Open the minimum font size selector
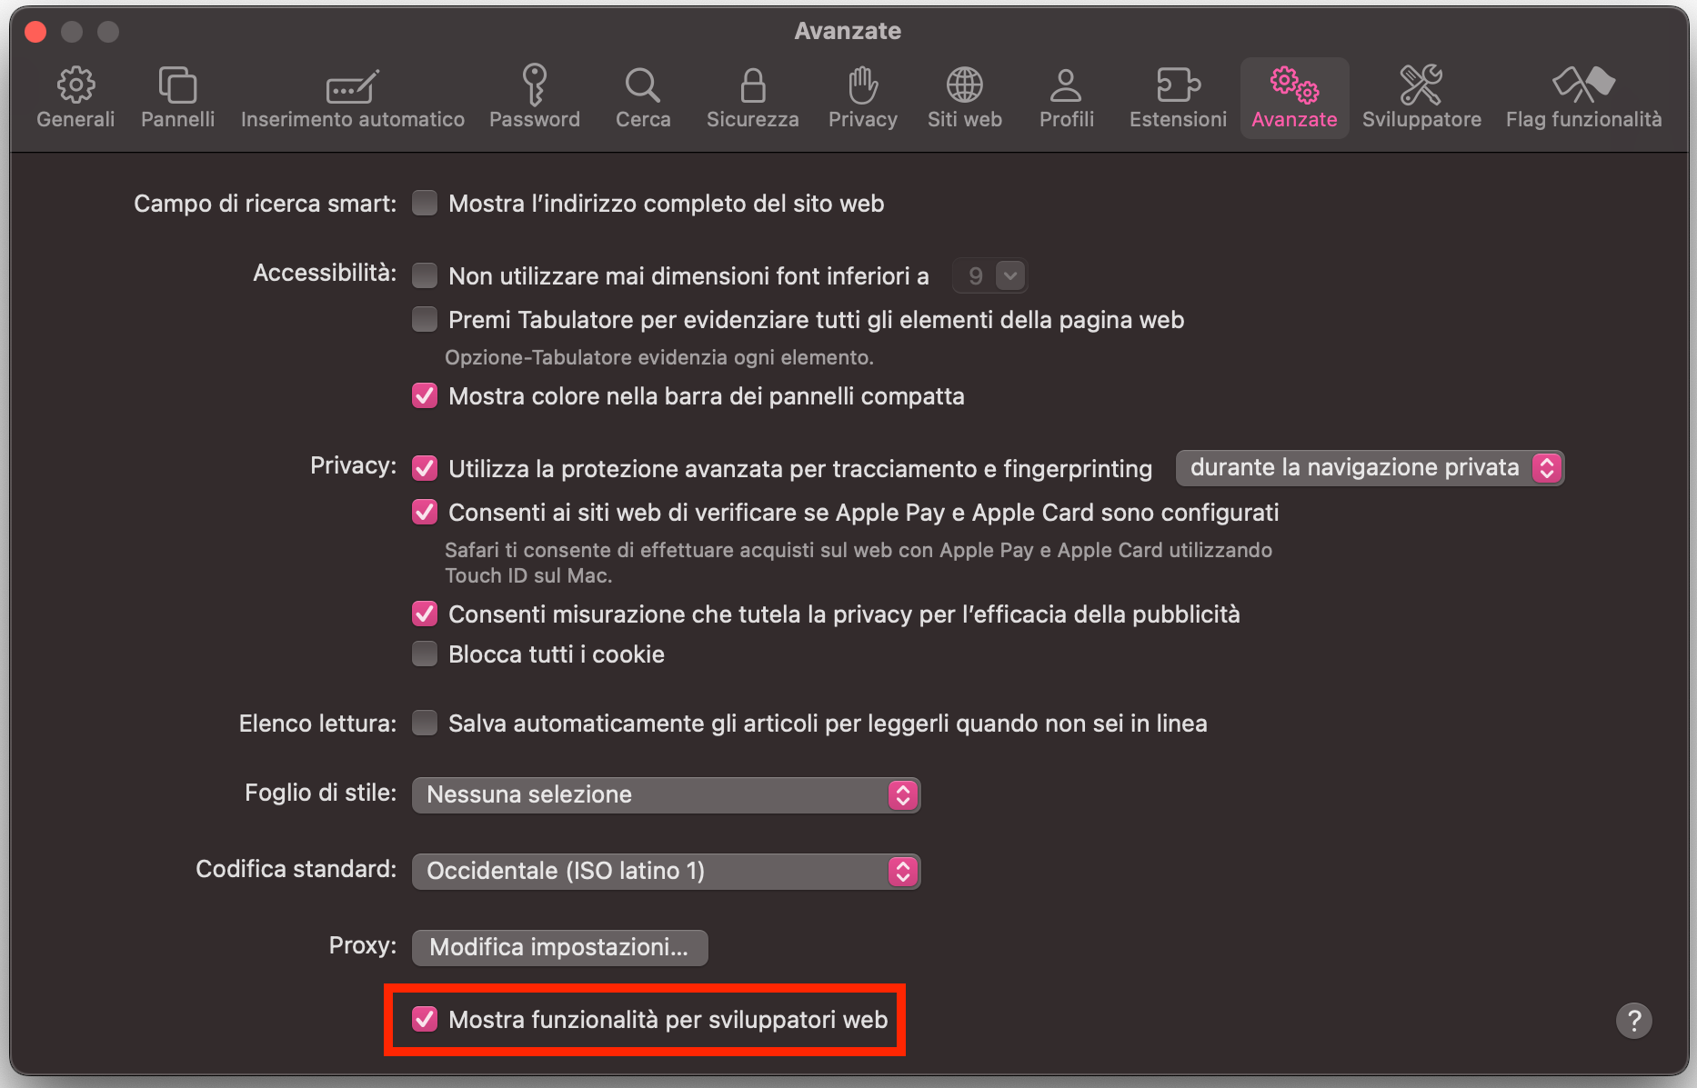 tap(989, 275)
